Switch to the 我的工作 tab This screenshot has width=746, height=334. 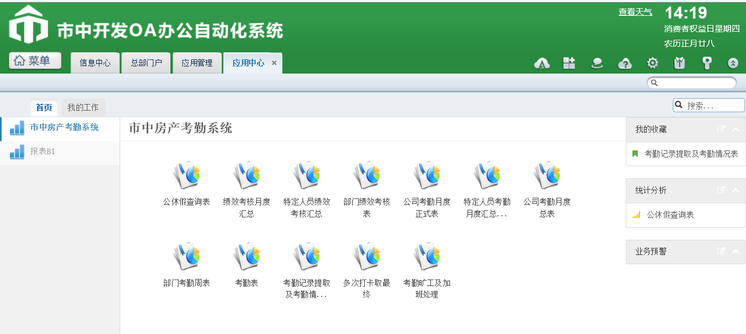pyautogui.click(x=83, y=108)
